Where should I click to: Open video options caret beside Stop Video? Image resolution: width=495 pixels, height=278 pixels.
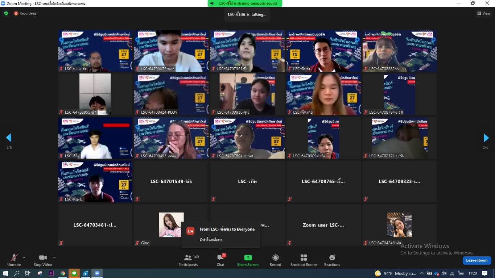[x=54, y=258]
